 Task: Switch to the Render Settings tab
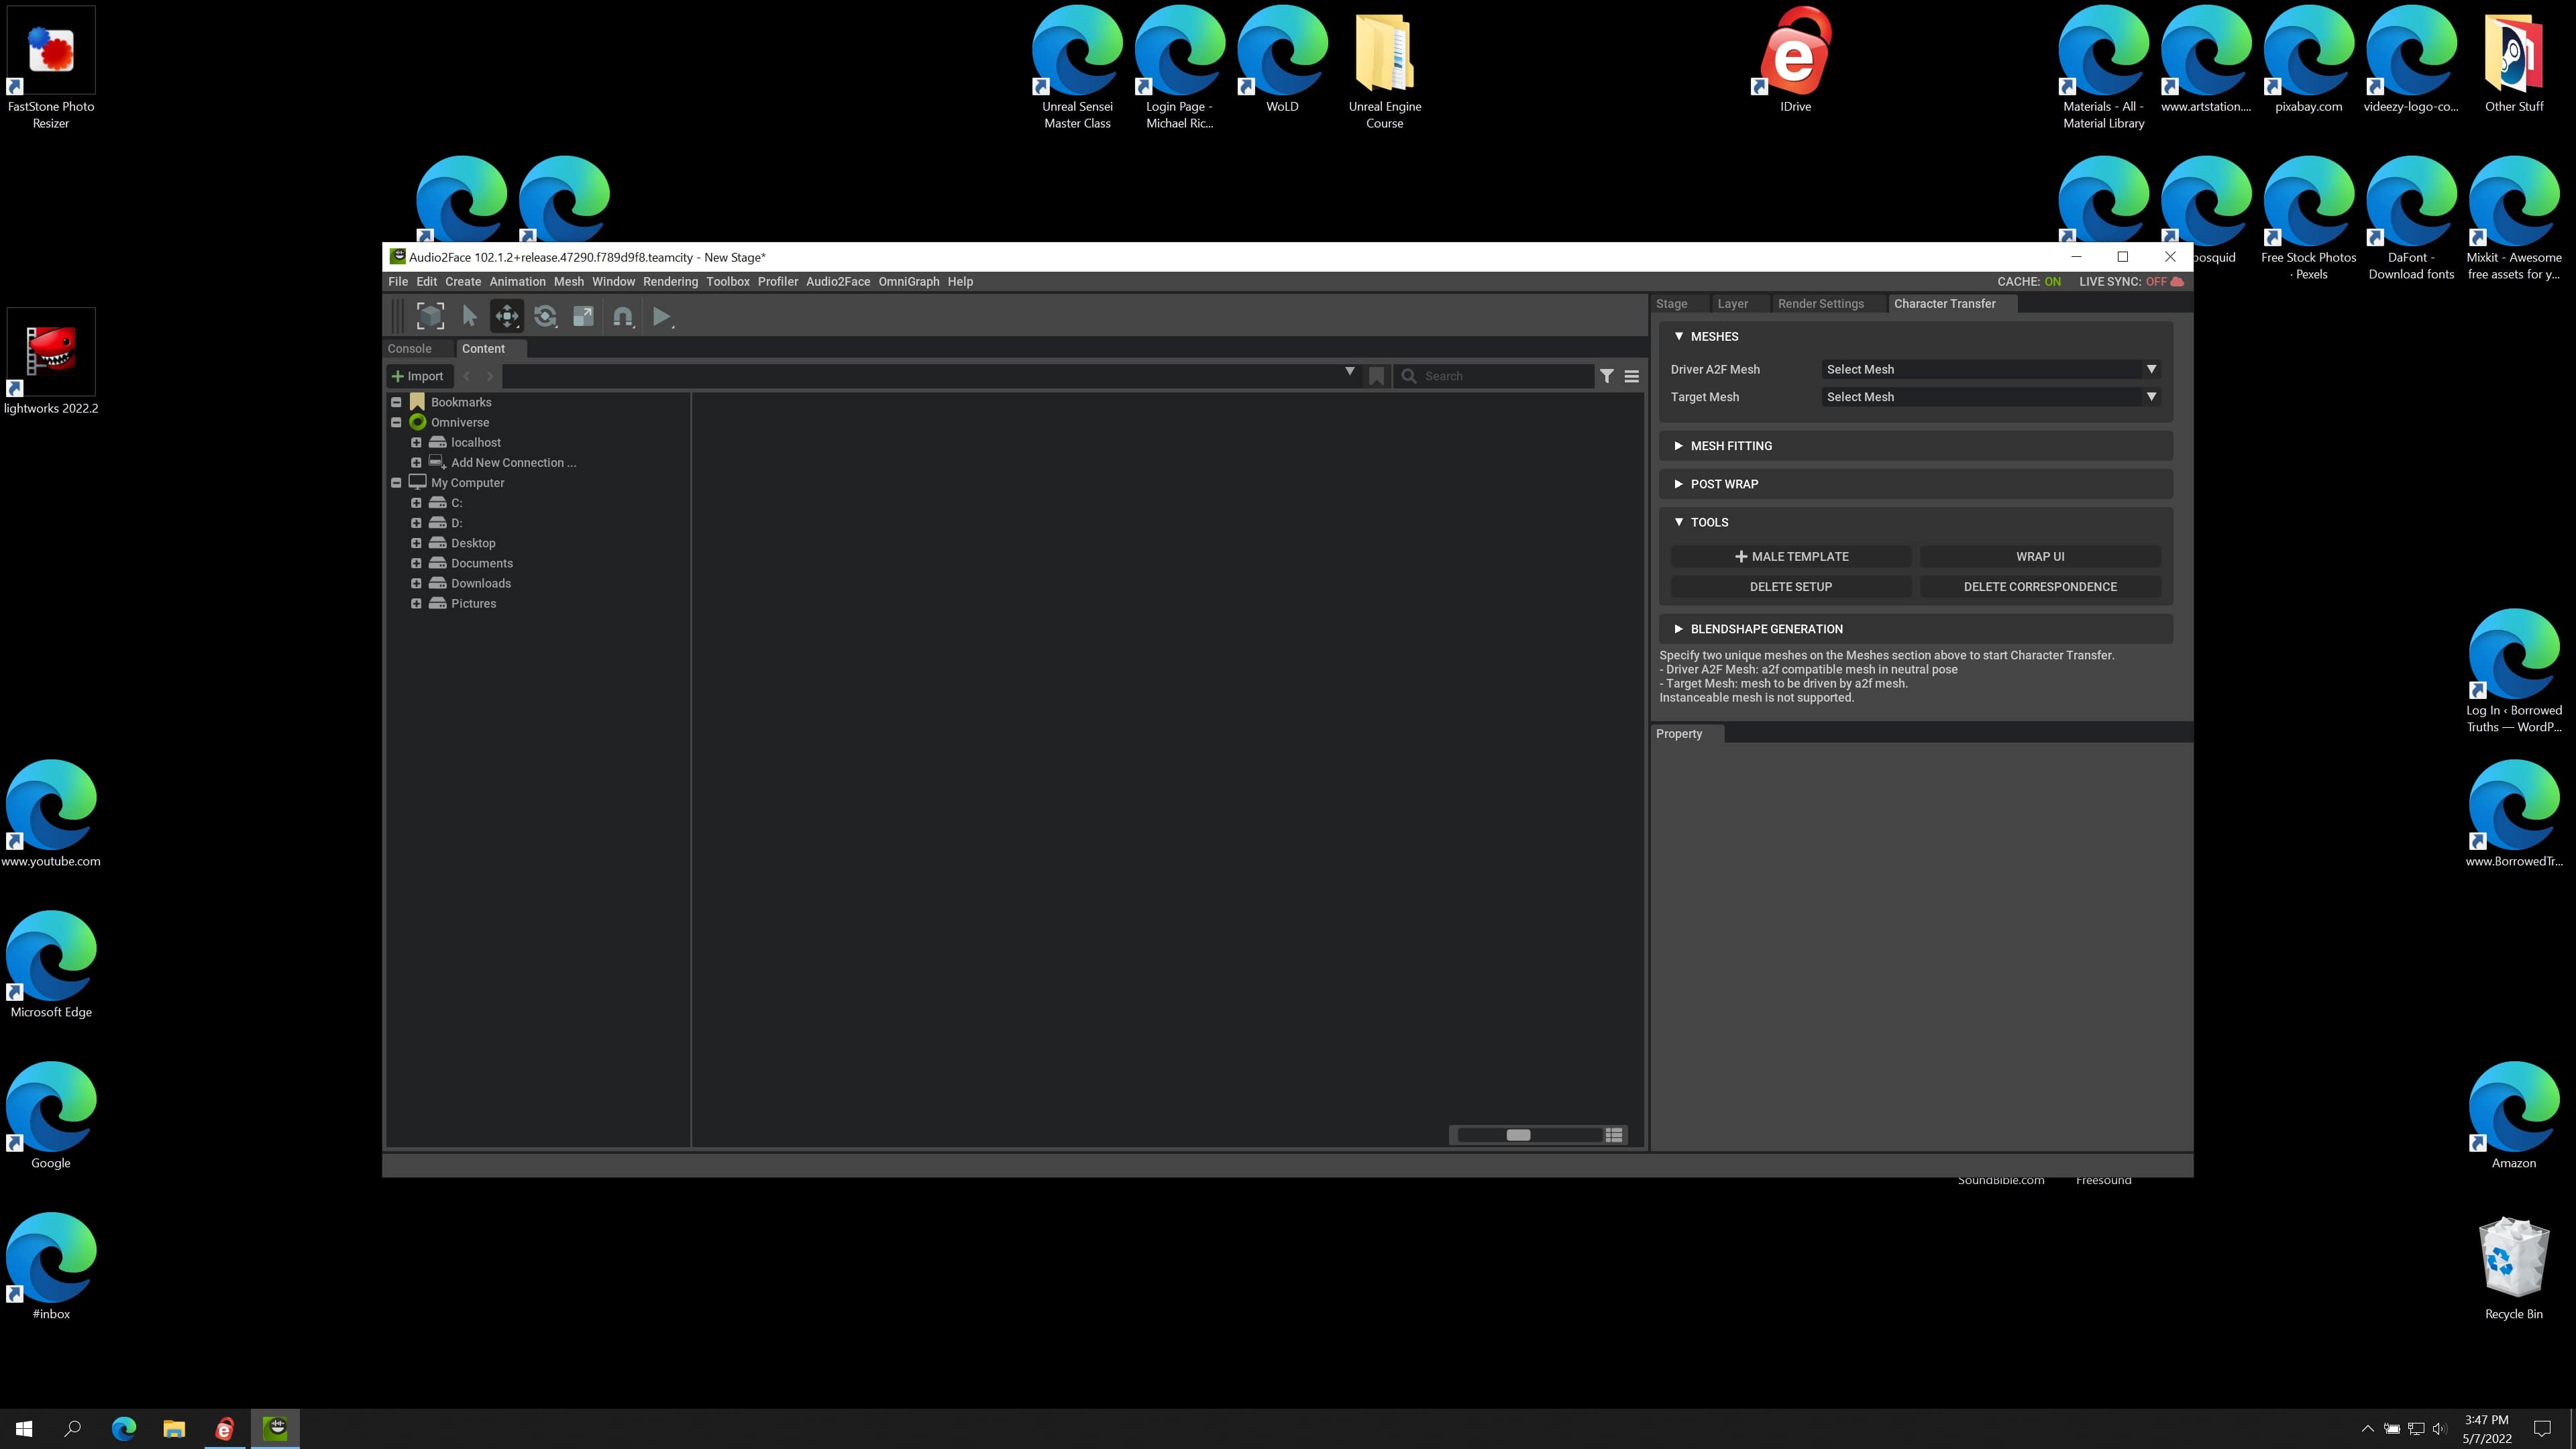[1820, 304]
